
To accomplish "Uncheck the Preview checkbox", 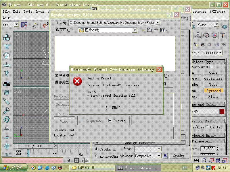I will (110, 120).
